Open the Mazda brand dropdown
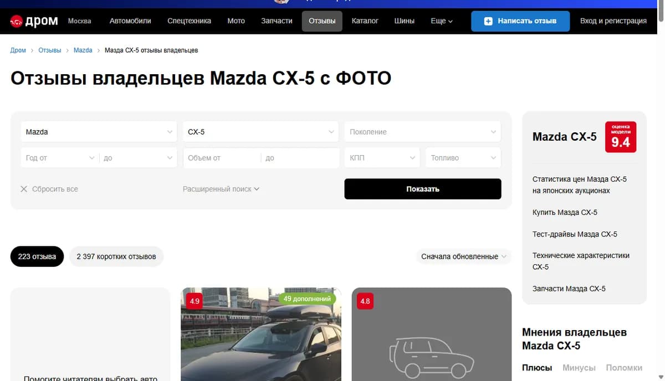The height and width of the screenshot is (381, 665). (x=99, y=132)
